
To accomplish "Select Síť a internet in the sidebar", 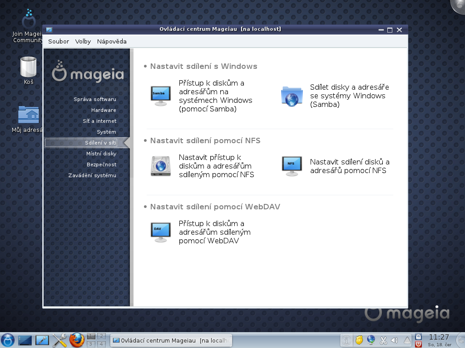I will pos(99,121).
